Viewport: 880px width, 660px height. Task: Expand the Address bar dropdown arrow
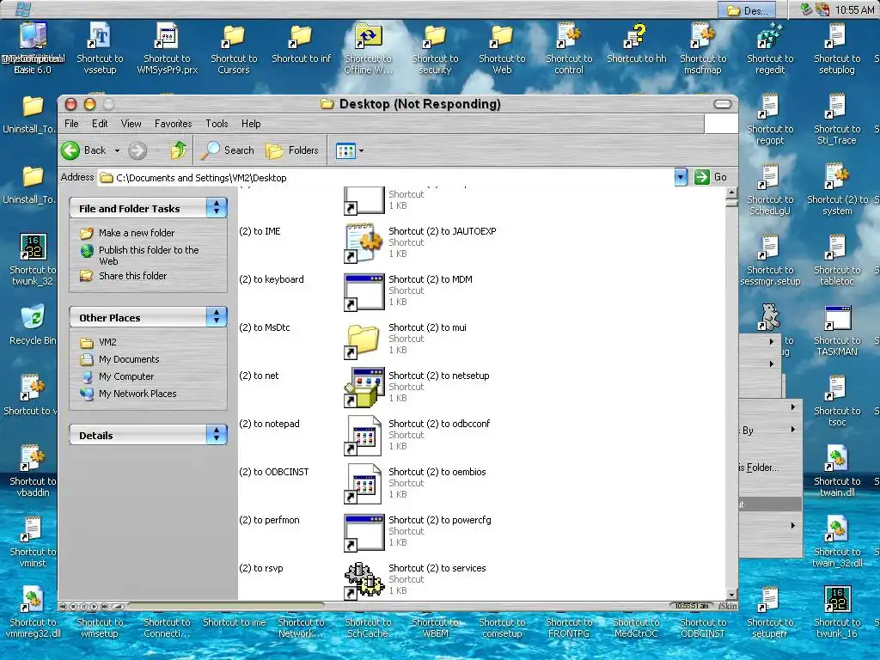(681, 177)
